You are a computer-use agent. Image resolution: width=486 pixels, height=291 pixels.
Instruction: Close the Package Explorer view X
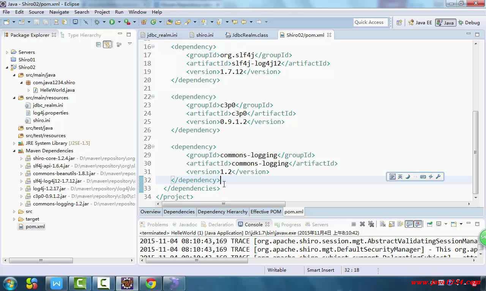(x=54, y=35)
